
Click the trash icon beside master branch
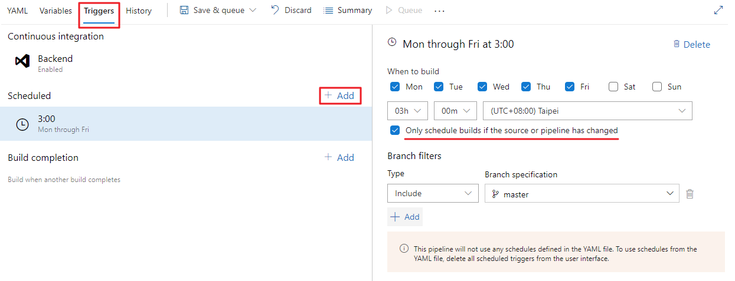tap(690, 193)
